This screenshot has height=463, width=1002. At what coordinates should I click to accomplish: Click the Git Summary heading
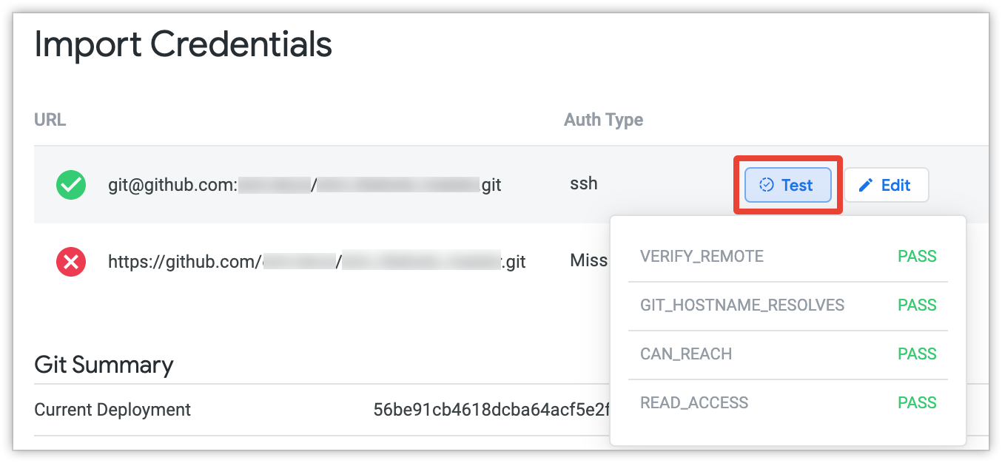(x=104, y=365)
